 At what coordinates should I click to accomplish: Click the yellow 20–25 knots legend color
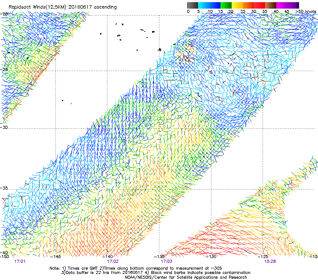coord(237,5)
